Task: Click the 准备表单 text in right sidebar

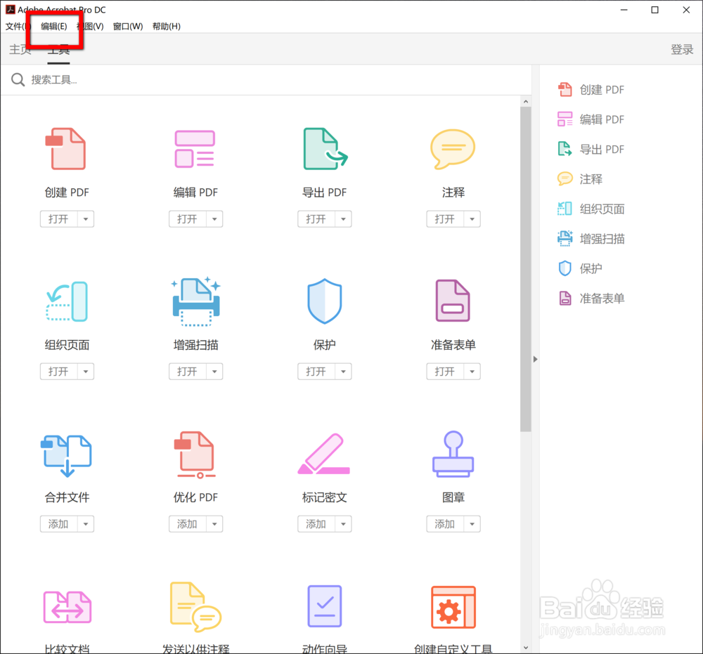Action: tap(602, 298)
